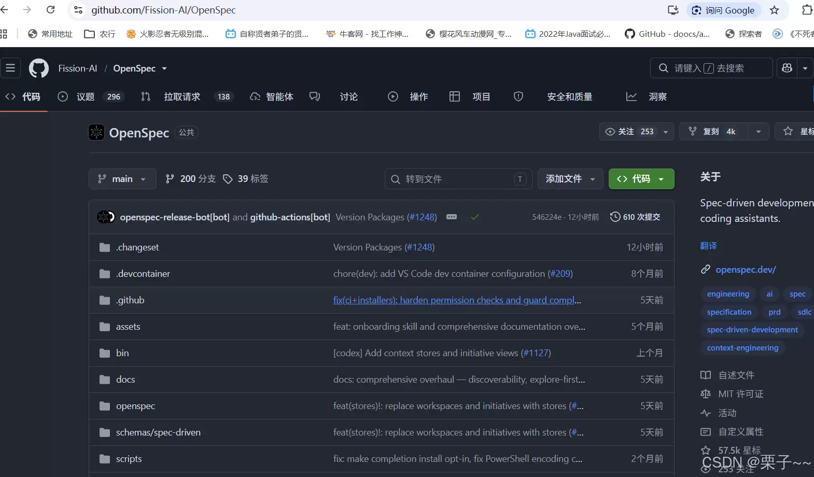View the 39 标签 tags link

[x=246, y=179]
